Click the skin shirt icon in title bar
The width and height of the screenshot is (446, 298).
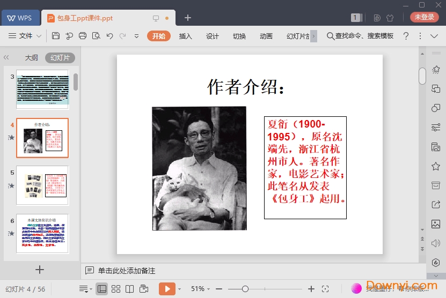pyautogui.click(x=390, y=18)
